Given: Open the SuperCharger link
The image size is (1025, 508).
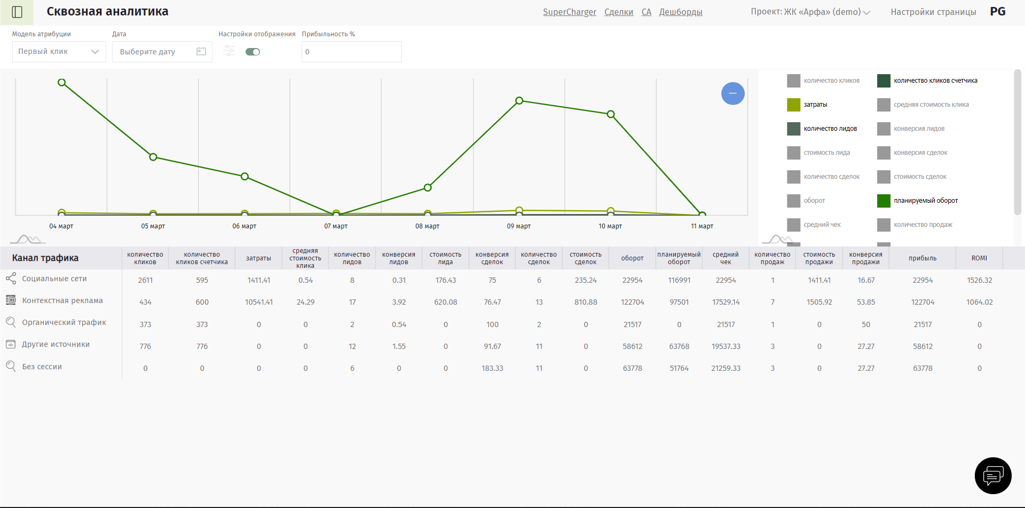Looking at the screenshot, I should pyautogui.click(x=570, y=12).
